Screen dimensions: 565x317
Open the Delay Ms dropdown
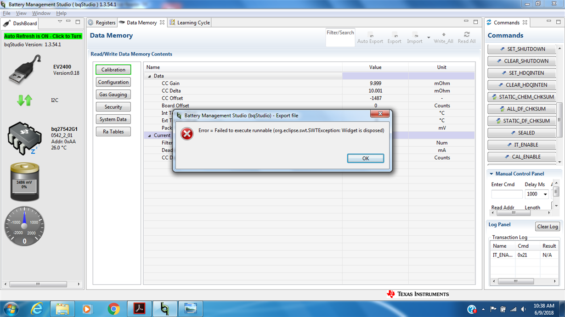pos(545,195)
